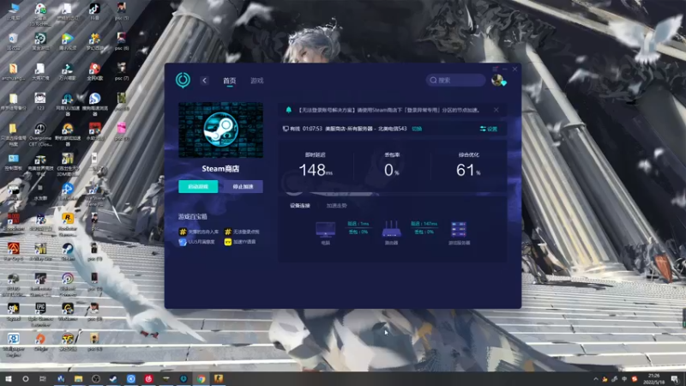Open the TikTok (抖音) desktop shortcut
Image resolution: width=686 pixels, height=386 pixels.
94,11
